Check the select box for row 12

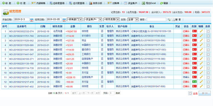click(x=208, y=82)
